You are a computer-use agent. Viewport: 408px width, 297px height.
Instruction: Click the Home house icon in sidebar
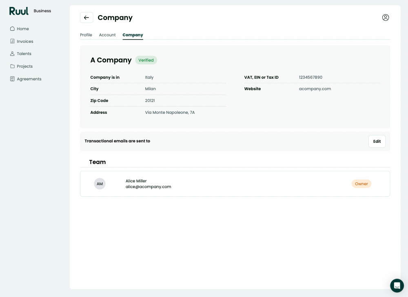click(12, 29)
